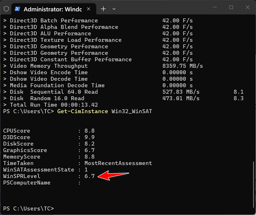Image resolution: width=256 pixels, height=215 pixels.
Task: Expand the new tab profile dropdown
Action: click(x=114, y=9)
